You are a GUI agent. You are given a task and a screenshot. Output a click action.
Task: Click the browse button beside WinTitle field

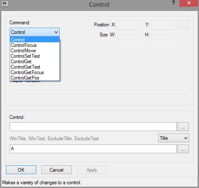point(183,149)
